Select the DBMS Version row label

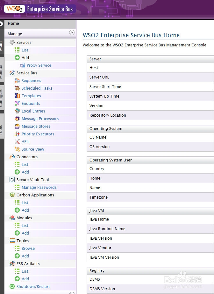coord(102,289)
